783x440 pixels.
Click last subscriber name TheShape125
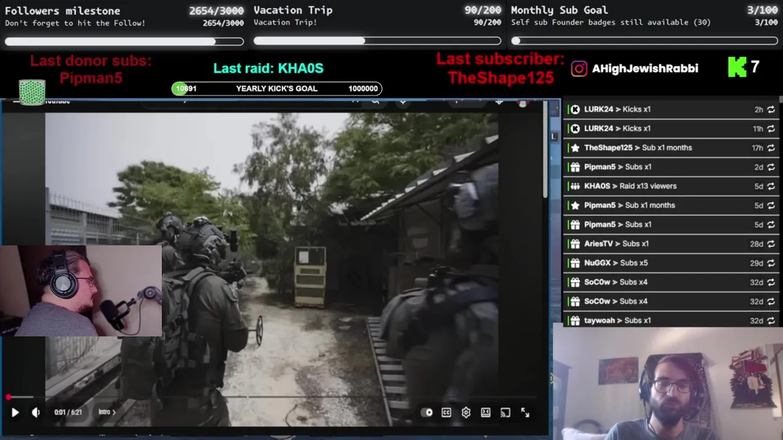500,78
